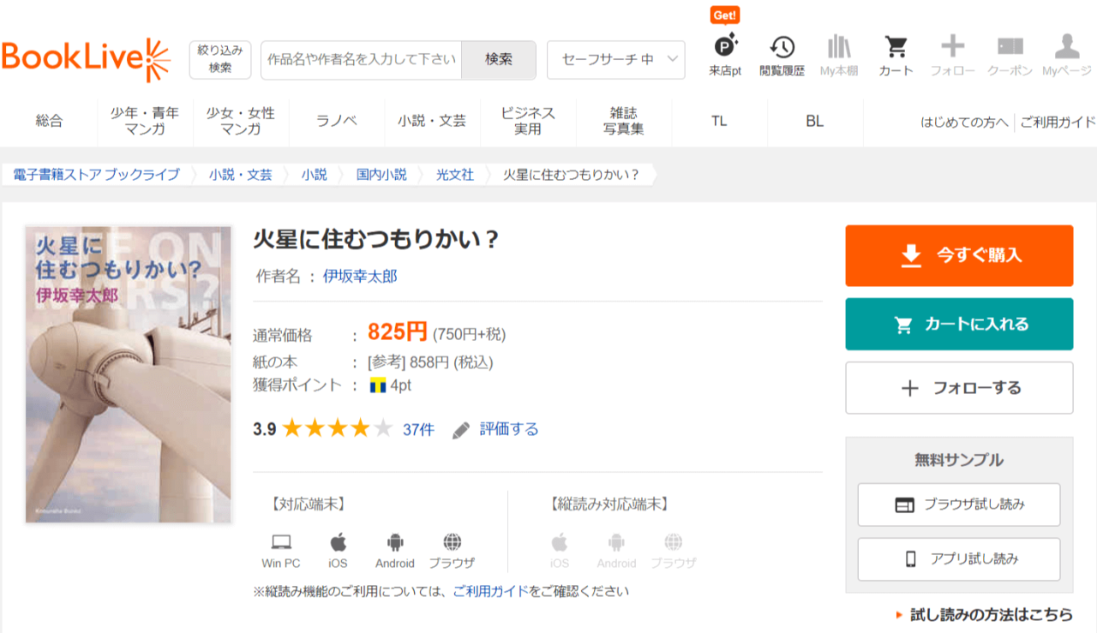Click the 評価する rate link

(x=509, y=429)
